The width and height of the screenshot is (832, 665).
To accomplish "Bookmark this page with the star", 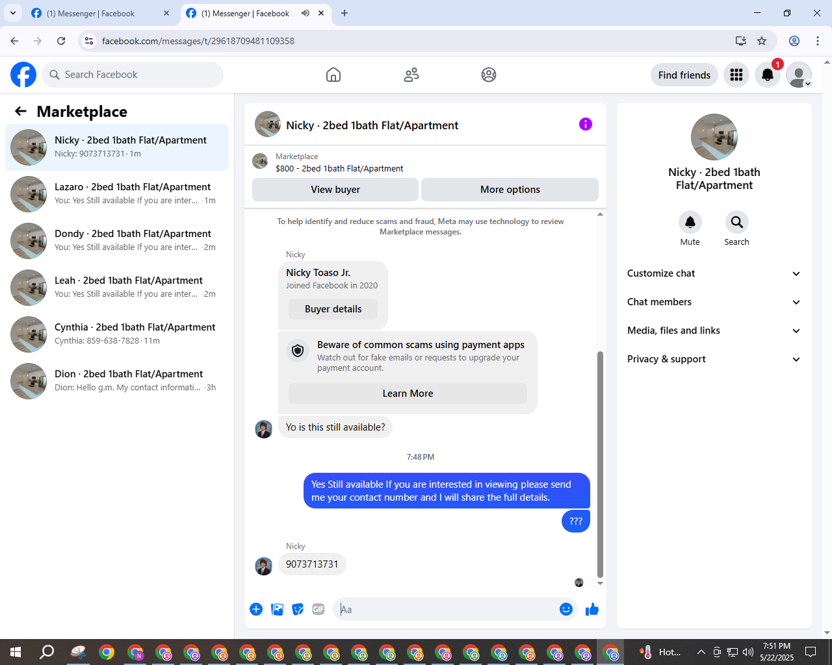I will (x=762, y=41).
